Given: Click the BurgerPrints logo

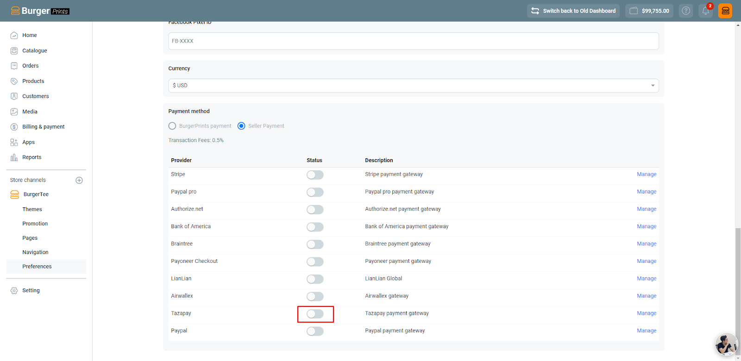Looking at the screenshot, I should [x=40, y=11].
